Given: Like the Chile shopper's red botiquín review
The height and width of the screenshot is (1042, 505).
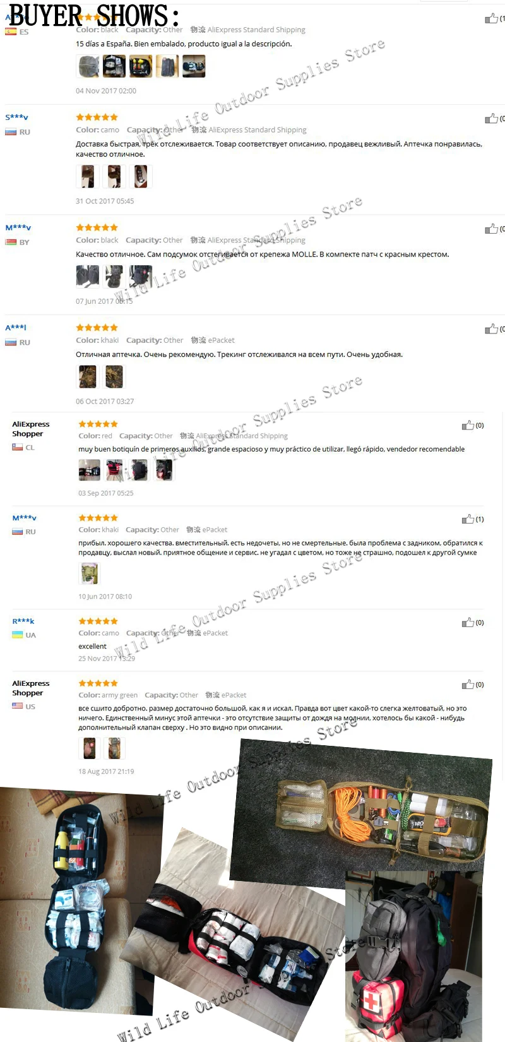Looking at the screenshot, I should click(x=468, y=425).
